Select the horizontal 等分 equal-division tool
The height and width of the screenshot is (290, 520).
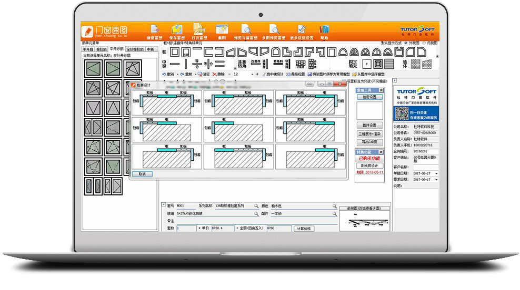pos(197,64)
